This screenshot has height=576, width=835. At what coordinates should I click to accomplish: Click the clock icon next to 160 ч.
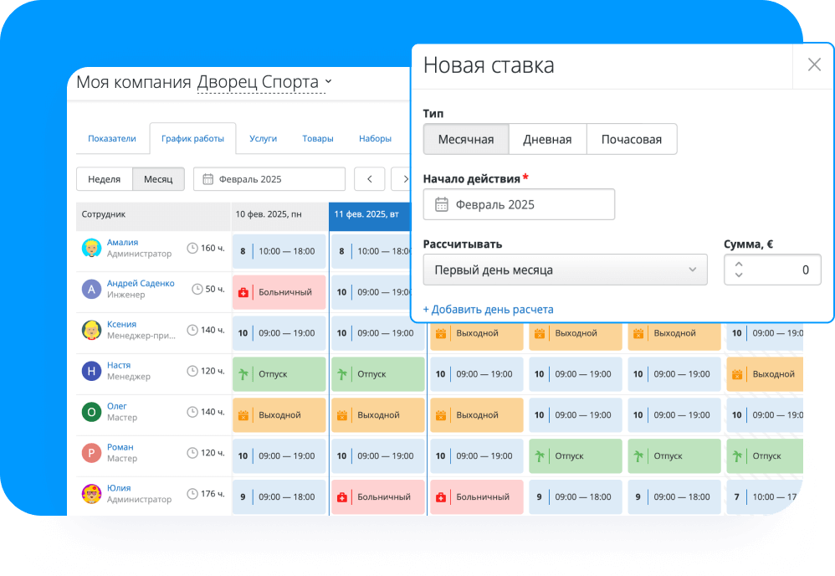[x=192, y=249]
